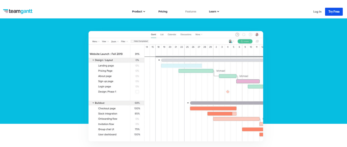Screen dimensions: 347x147
Task: Check the Design: Phase 1 checkbox
Action: (x=137, y=92)
